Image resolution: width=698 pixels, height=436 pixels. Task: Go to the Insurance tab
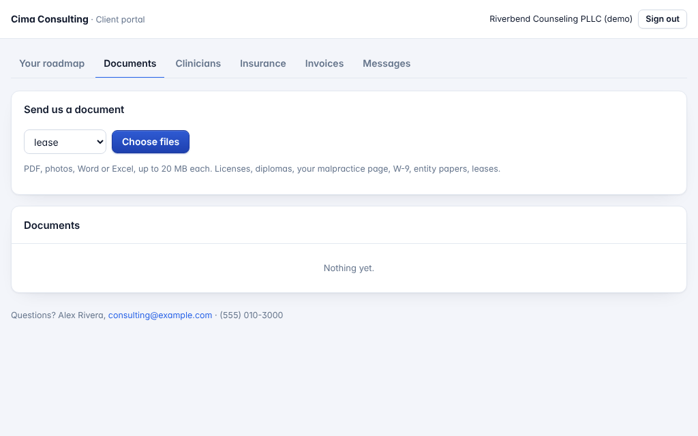(262, 63)
